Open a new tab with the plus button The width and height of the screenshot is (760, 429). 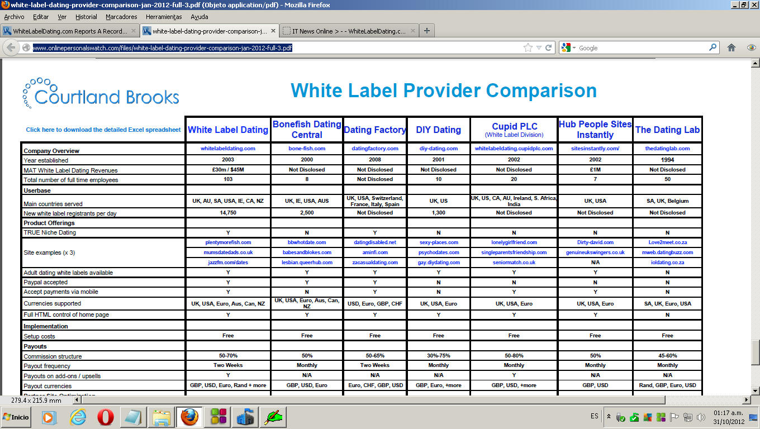click(x=427, y=31)
